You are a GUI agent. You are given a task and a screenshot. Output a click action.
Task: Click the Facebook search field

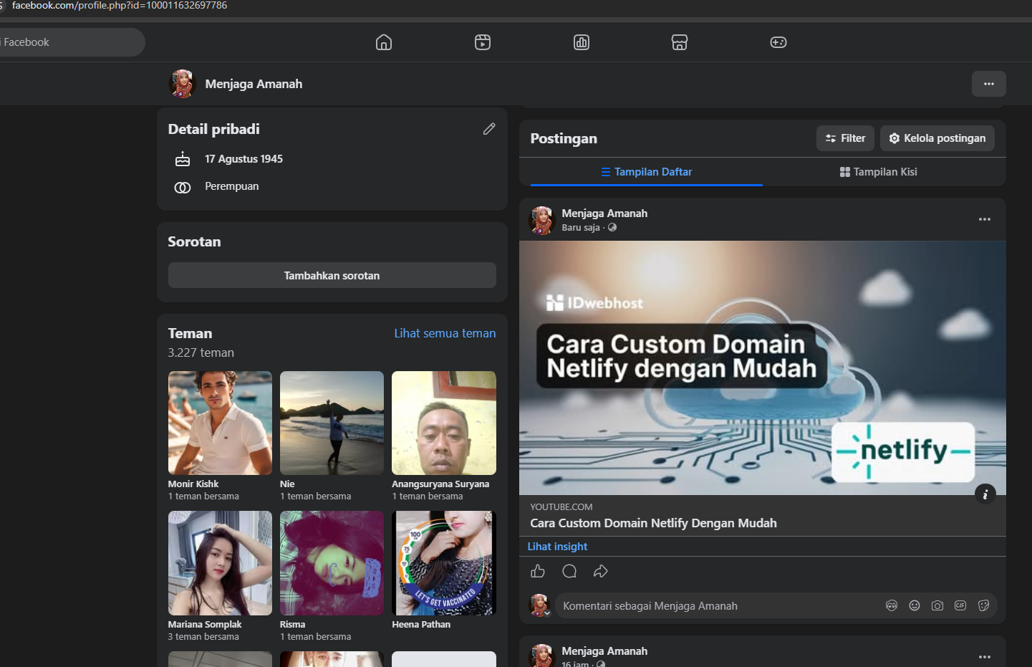coord(72,42)
